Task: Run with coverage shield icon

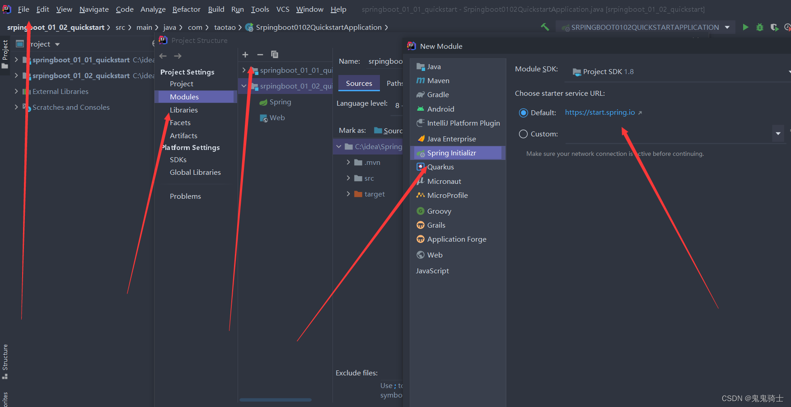Action: click(774, 27)
